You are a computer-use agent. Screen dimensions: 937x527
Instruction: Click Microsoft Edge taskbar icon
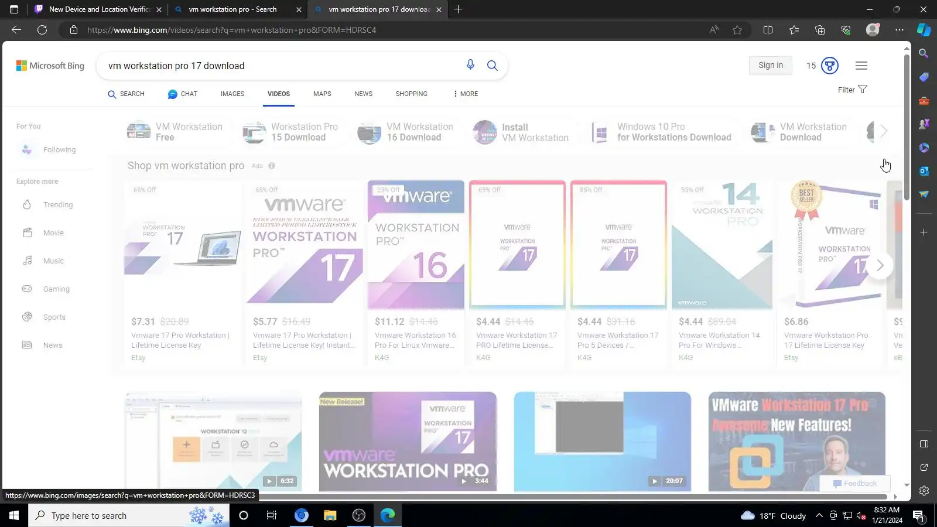point(388,515)
